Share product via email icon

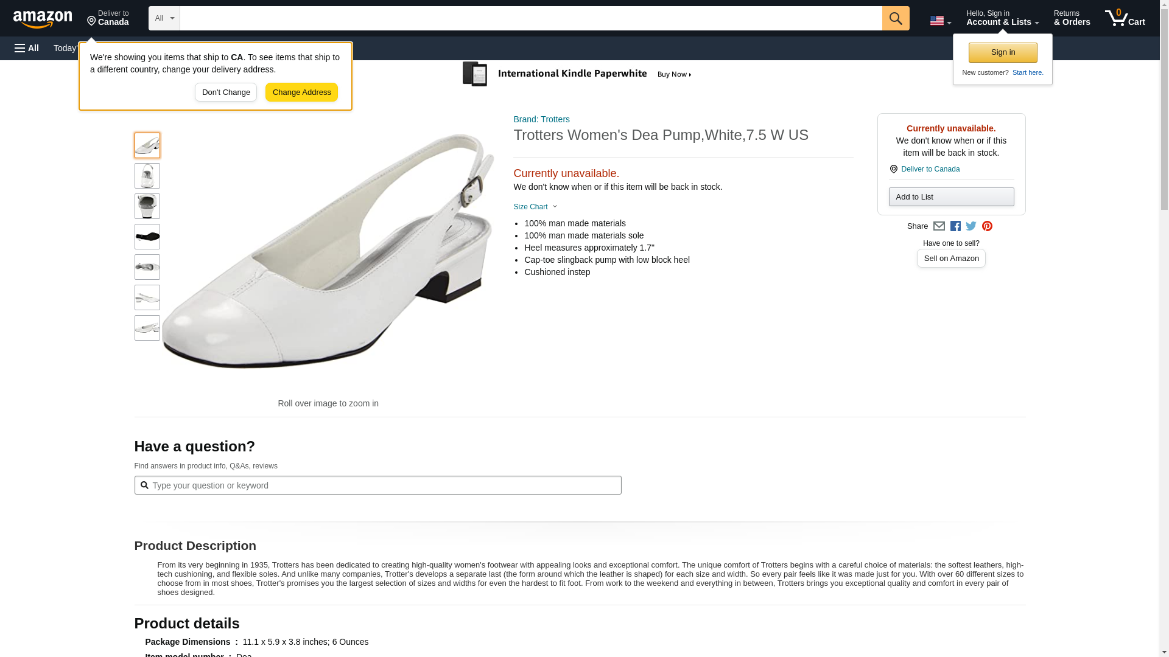coord(939,226)
